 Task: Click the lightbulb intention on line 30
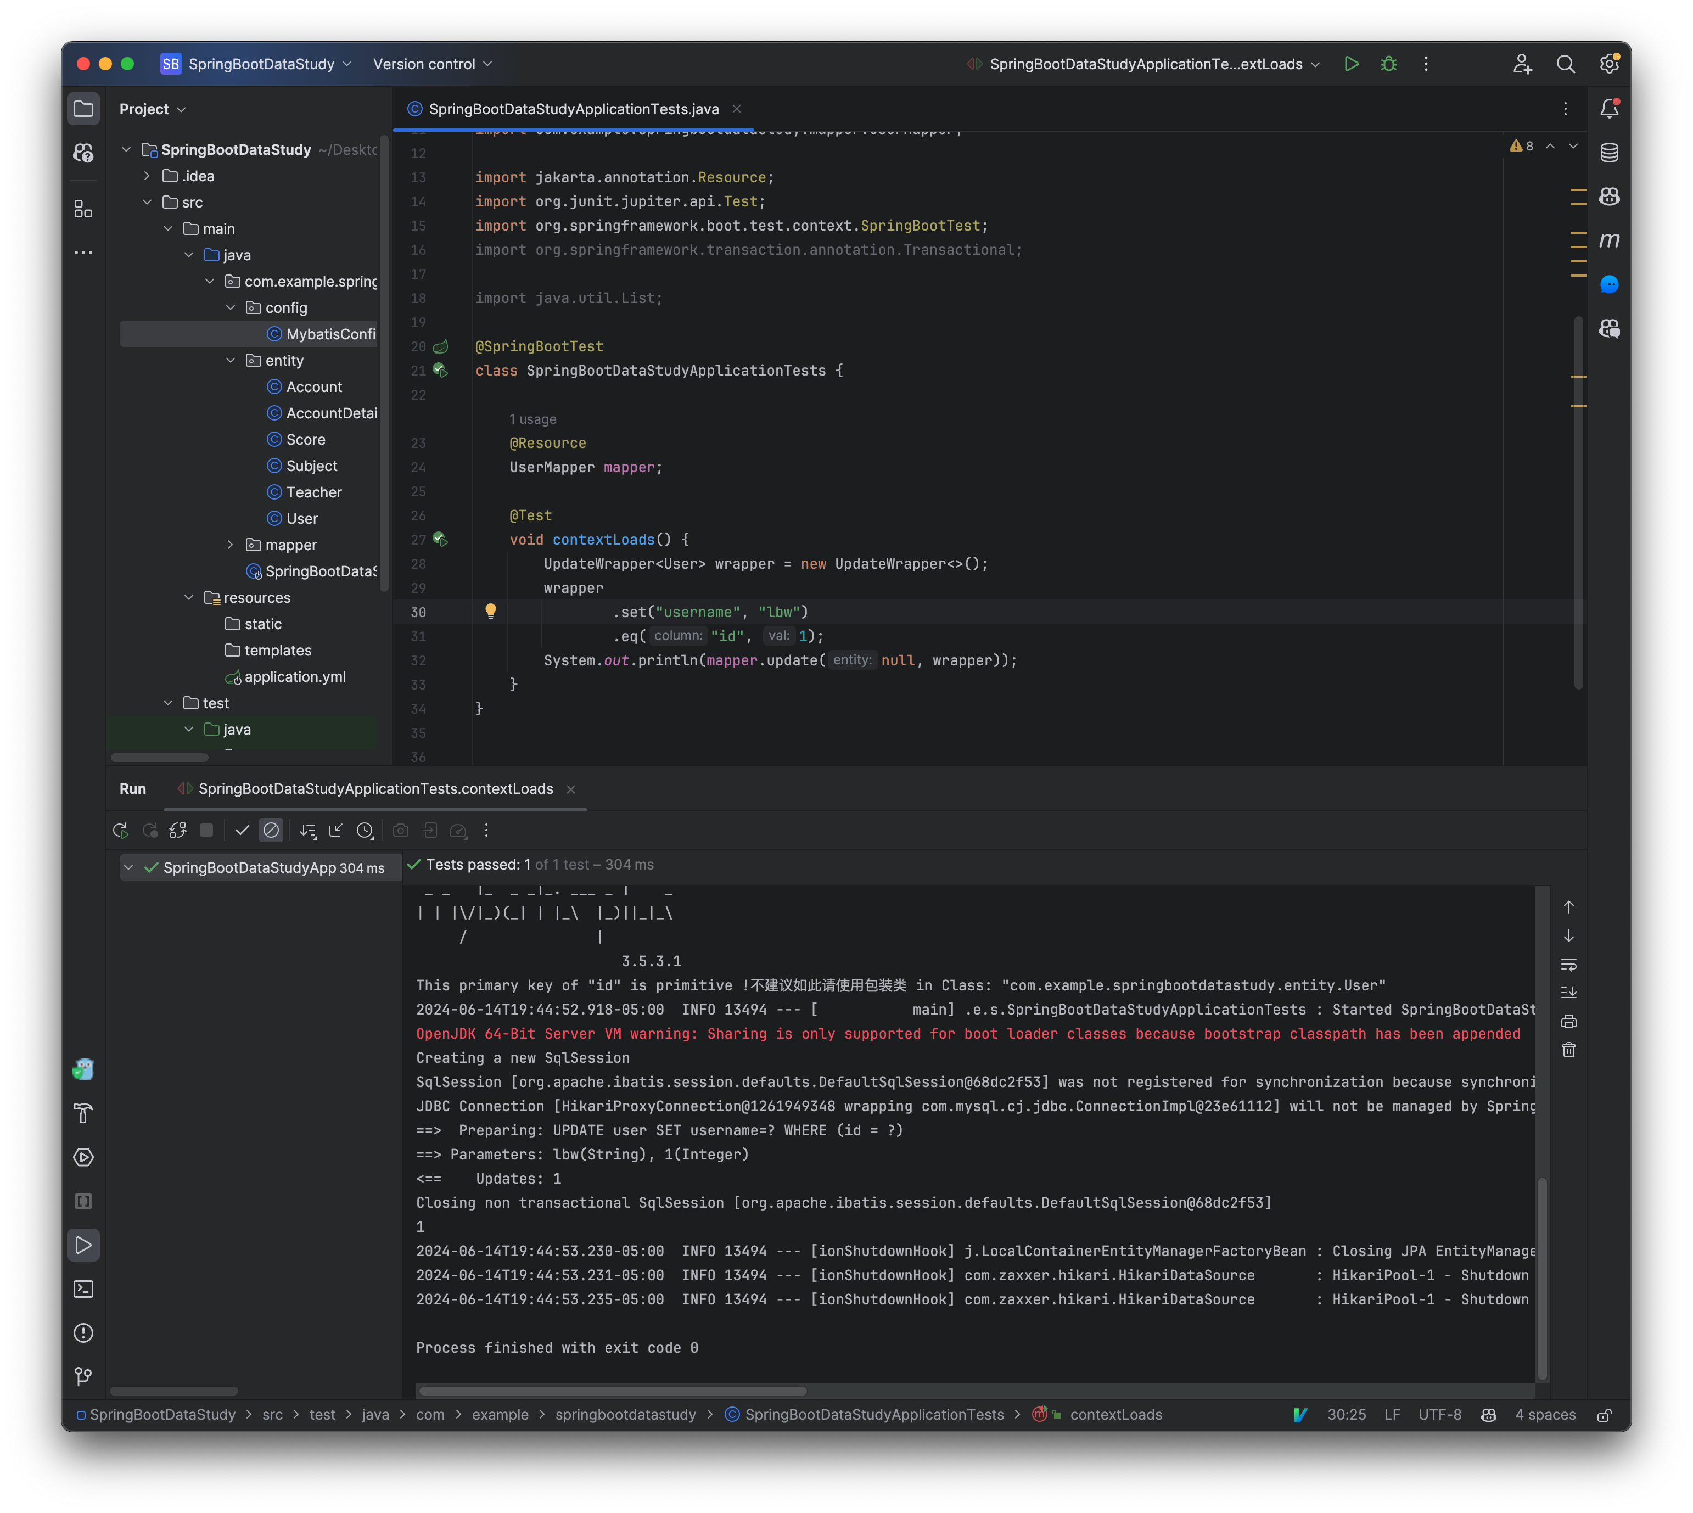point(490,612)
